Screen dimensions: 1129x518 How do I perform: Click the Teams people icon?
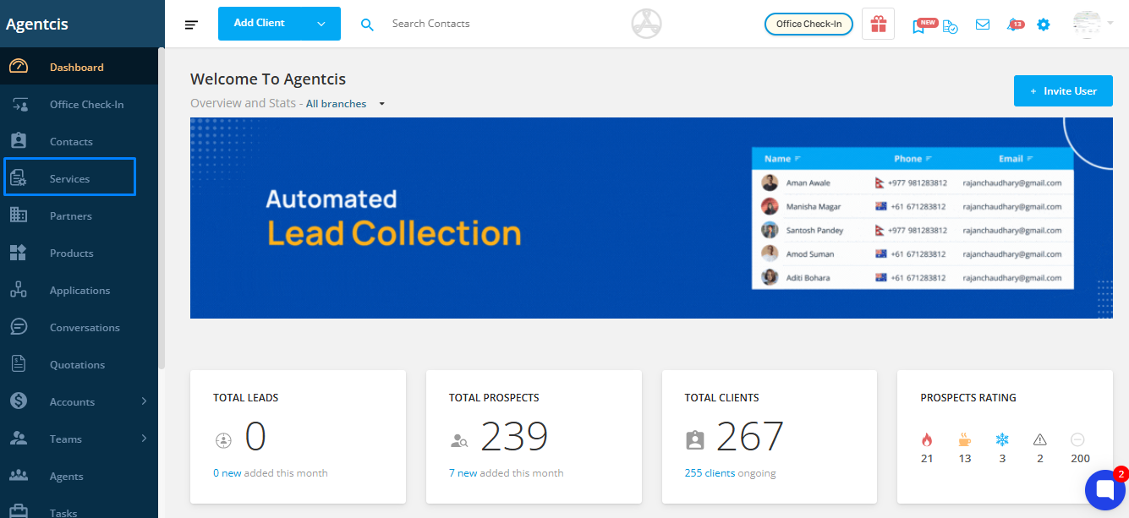click(x=19, y=439)
